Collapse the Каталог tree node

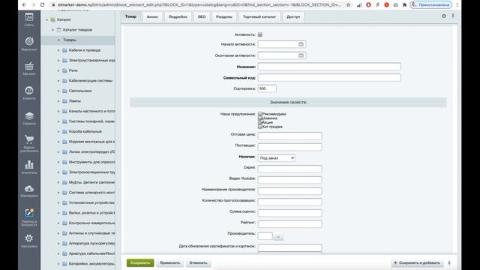pyautogui.click(x=46, y=19)
